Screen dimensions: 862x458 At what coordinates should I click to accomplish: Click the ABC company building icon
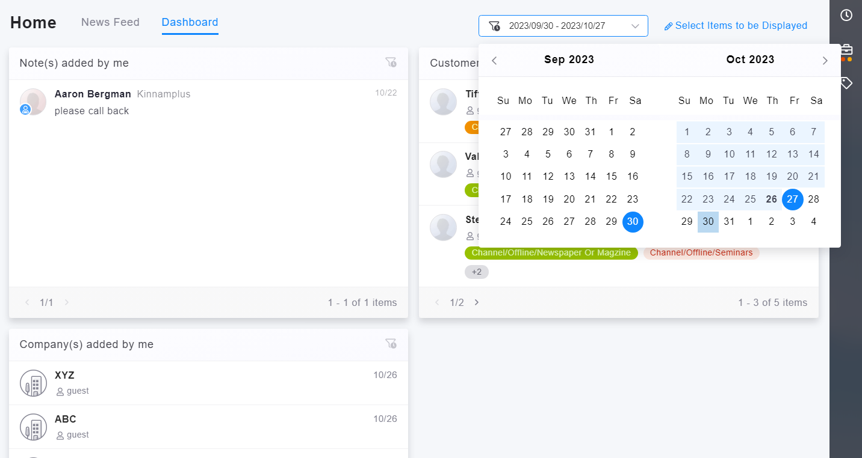(x=33, y=427)
